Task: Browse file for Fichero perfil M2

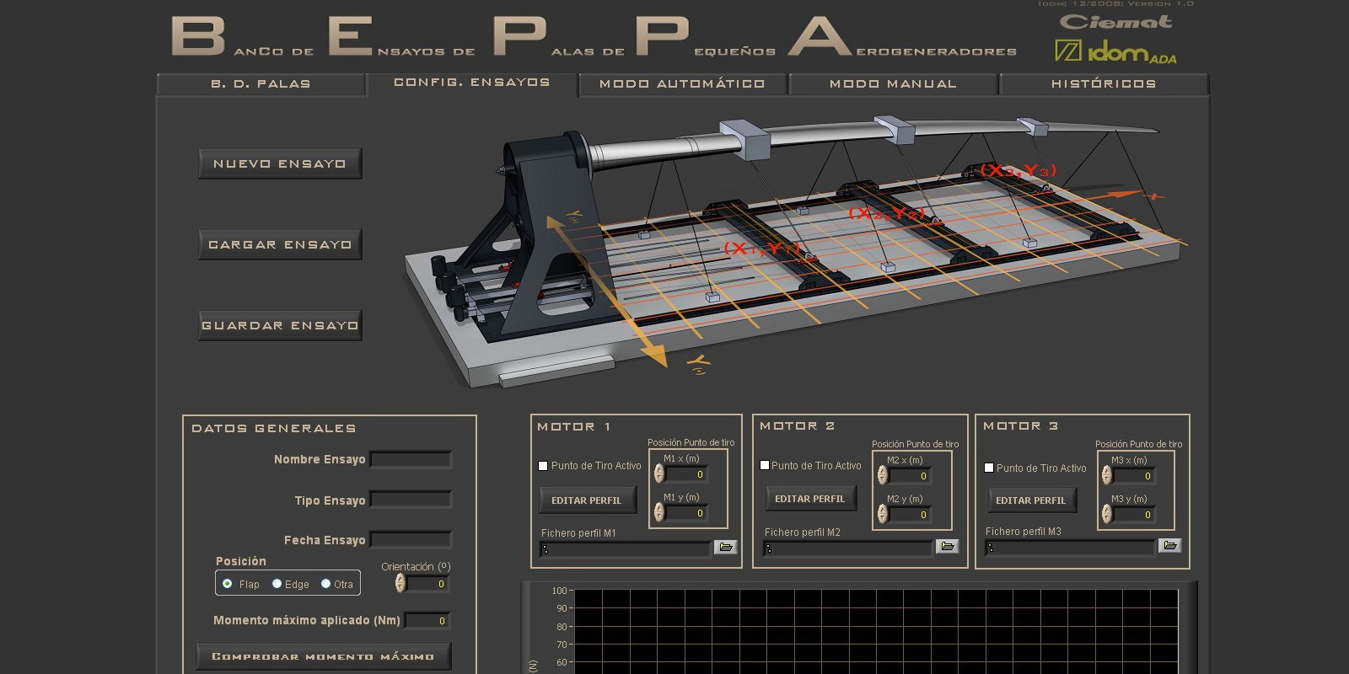Action: 947,547
